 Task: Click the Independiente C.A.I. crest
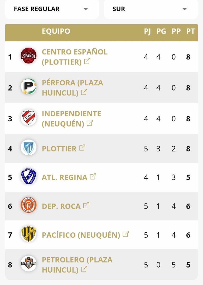(28, 118)
